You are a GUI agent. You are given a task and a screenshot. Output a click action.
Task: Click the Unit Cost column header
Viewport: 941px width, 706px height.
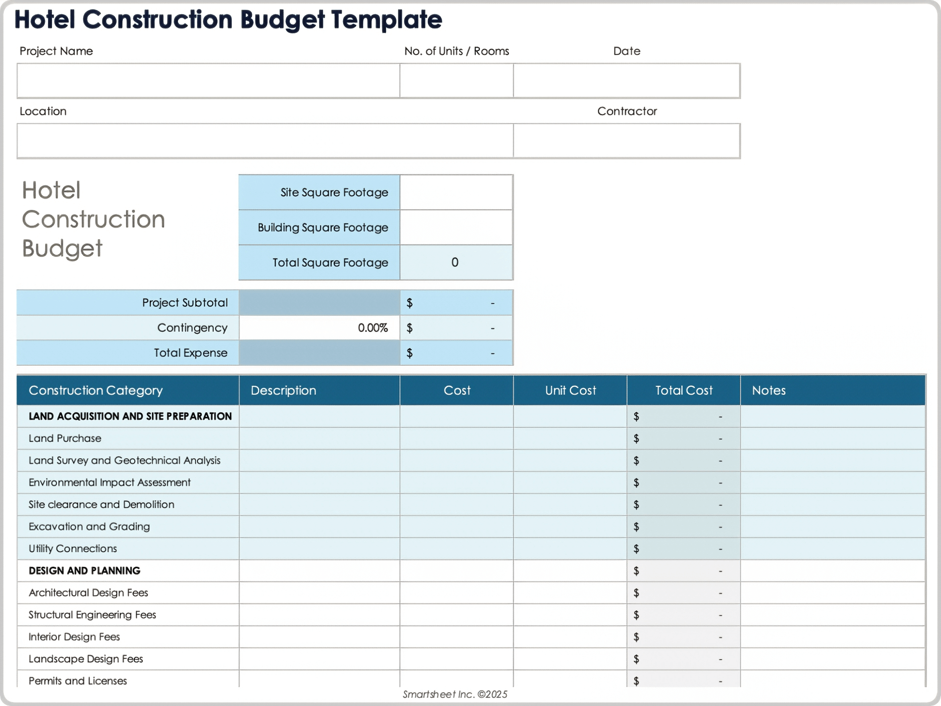[570, 390]
